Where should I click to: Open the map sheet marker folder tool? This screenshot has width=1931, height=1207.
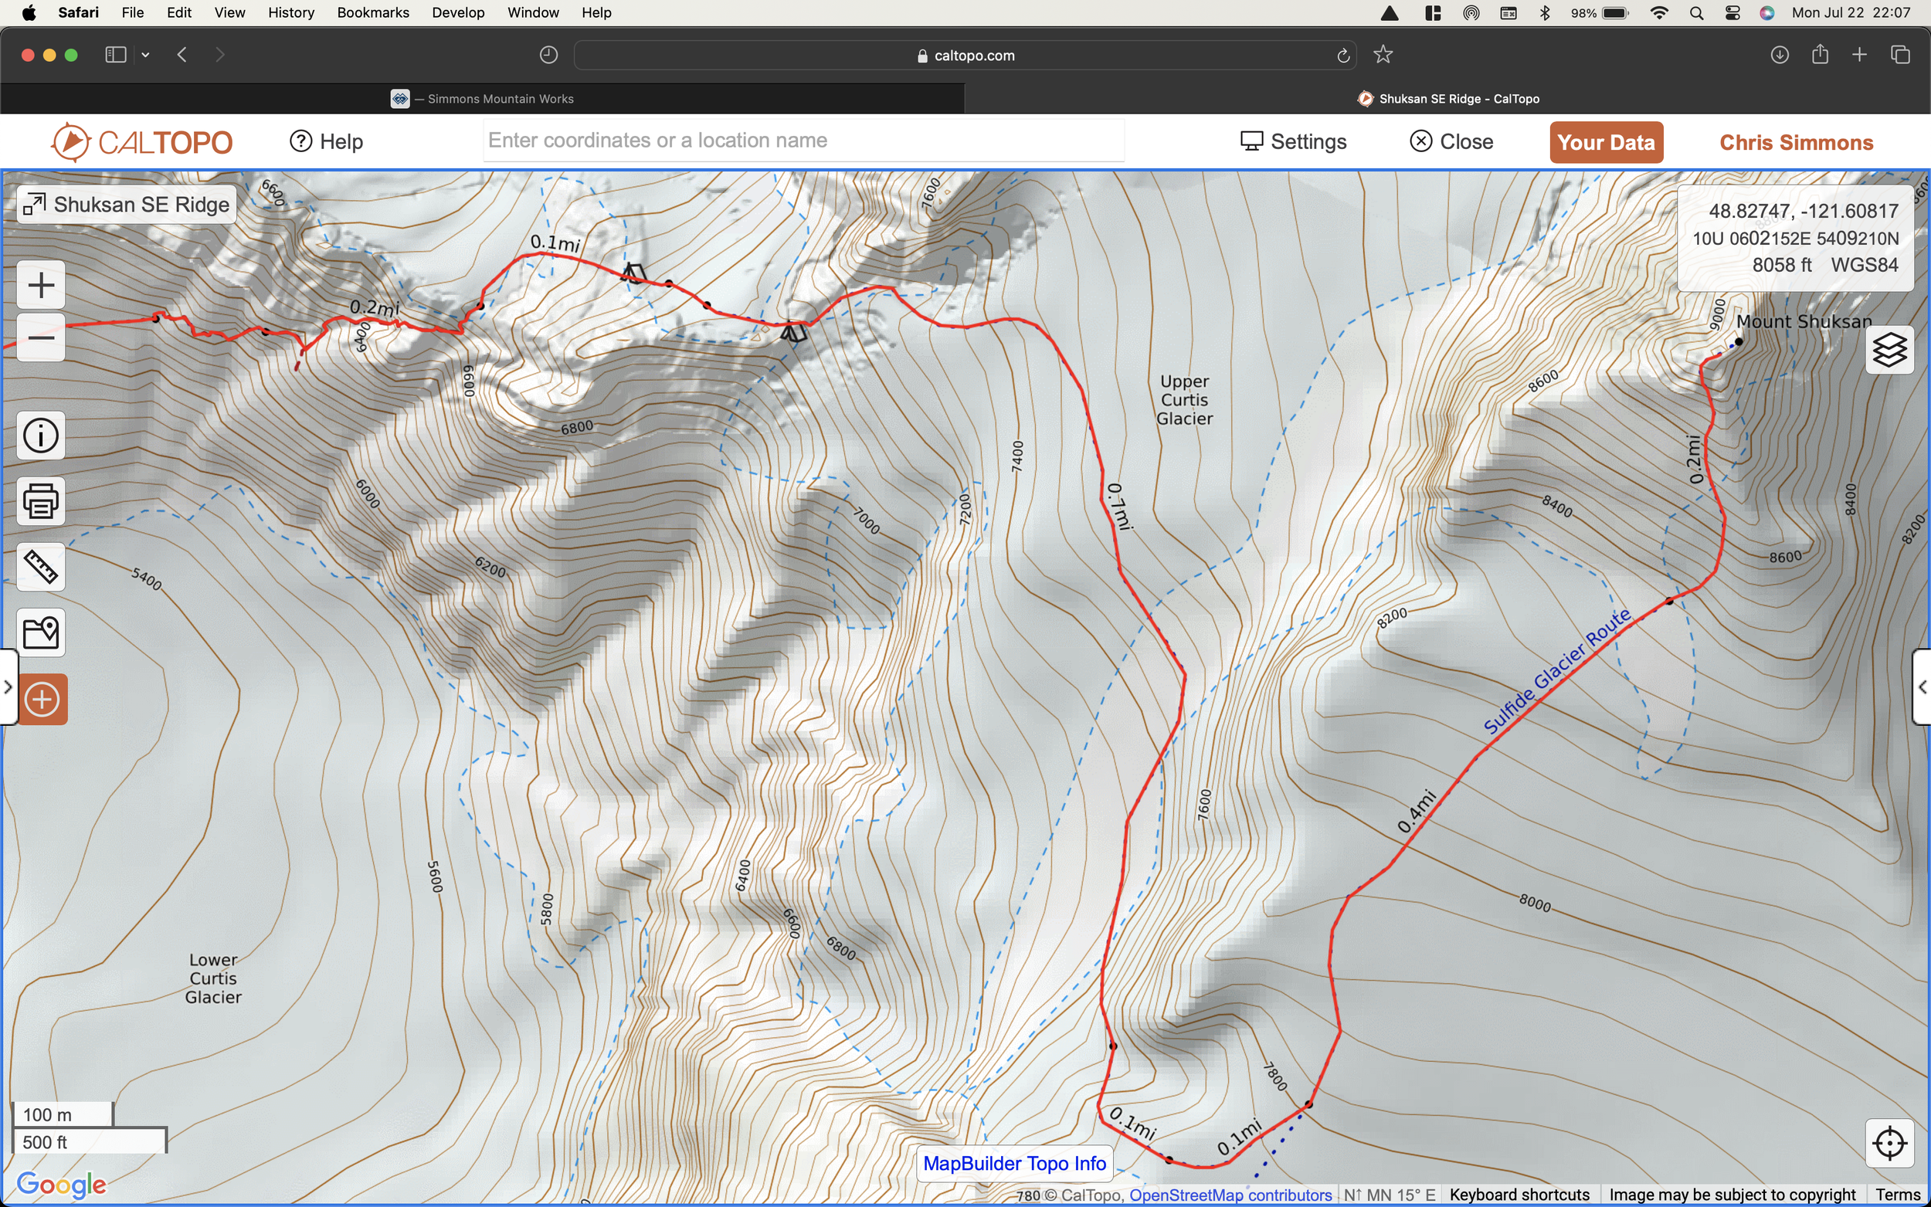(x=41, y=633)
